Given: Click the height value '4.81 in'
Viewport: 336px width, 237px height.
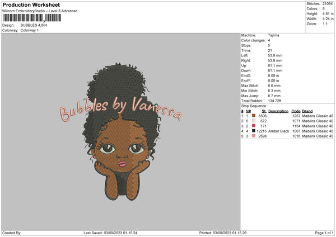Looking at the screenshot, I should tap(328, 13).
